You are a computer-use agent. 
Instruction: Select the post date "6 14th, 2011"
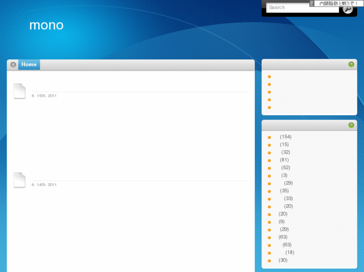pos(44,185)
